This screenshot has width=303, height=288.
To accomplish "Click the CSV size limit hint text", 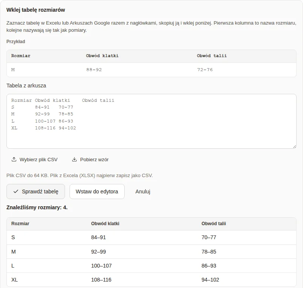I will pos(80,176).
